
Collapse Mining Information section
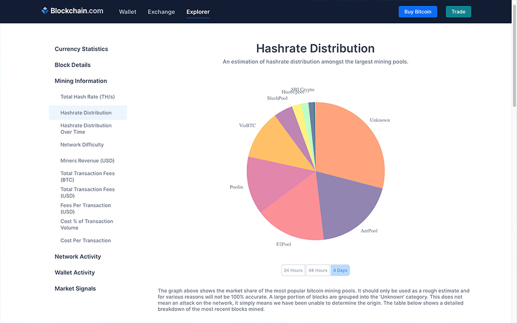click(81, 81)
